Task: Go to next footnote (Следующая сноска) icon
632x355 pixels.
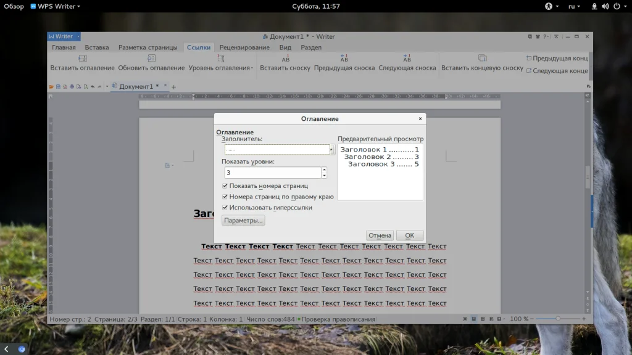Action: (x=407, y=59)
